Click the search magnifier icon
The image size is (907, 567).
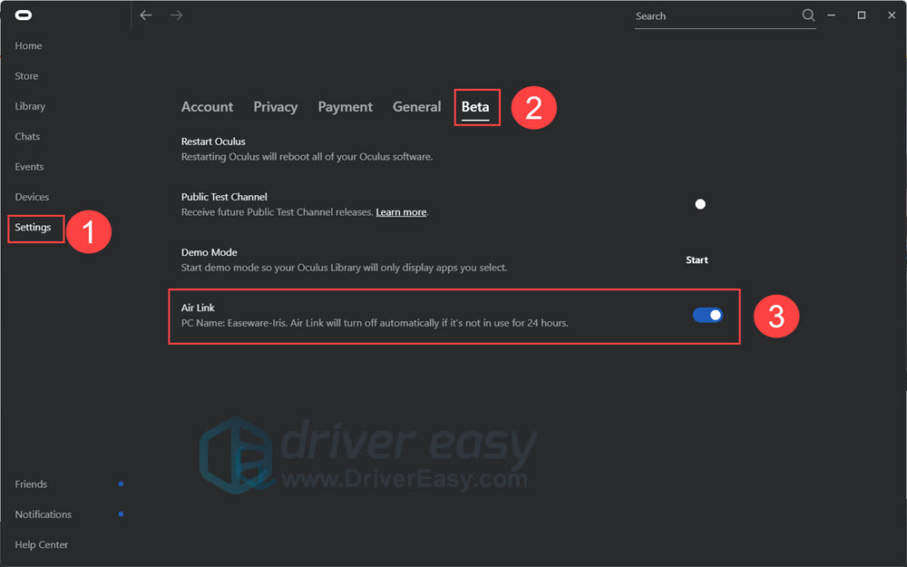point(808,15)
